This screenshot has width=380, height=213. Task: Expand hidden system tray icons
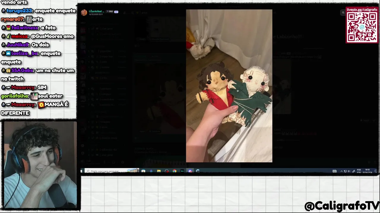[x=341, y=171]
